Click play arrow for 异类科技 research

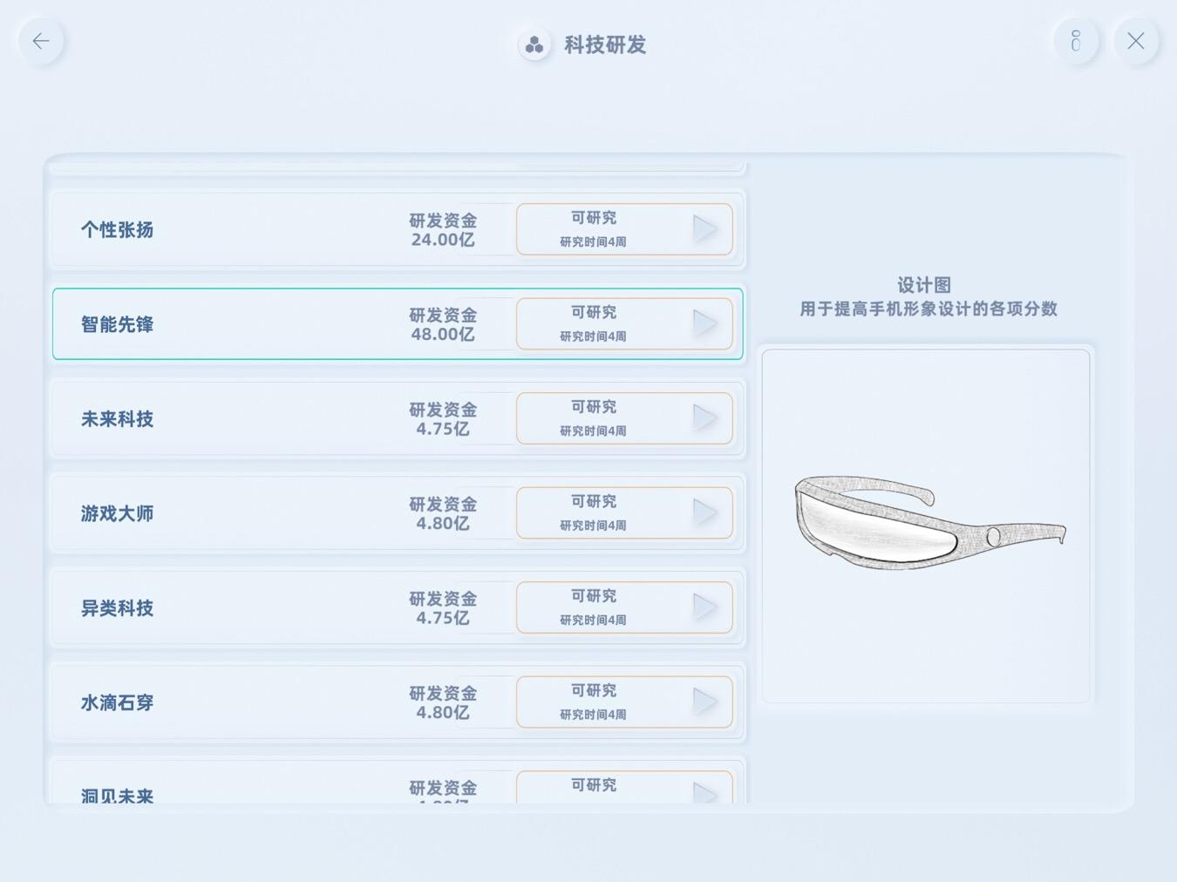[704, 607]
